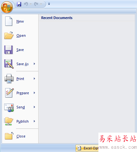Screen dimensions: 137x152
Task: Select the Close menu label
Action: click(x=21, y=136)
